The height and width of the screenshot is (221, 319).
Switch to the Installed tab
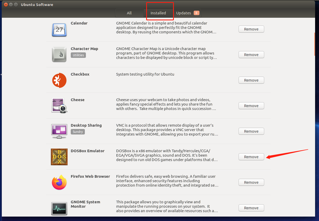(158, 13)
